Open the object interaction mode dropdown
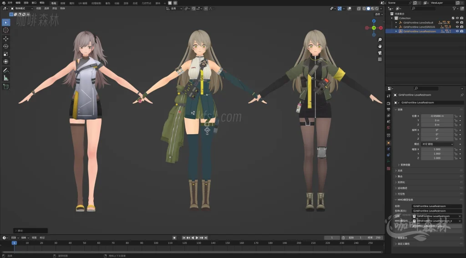 tap(22, 9)
